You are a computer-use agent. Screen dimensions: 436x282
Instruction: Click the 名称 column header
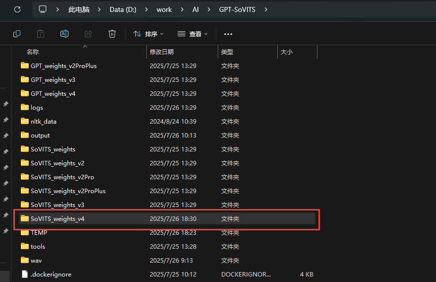(33, 52)
